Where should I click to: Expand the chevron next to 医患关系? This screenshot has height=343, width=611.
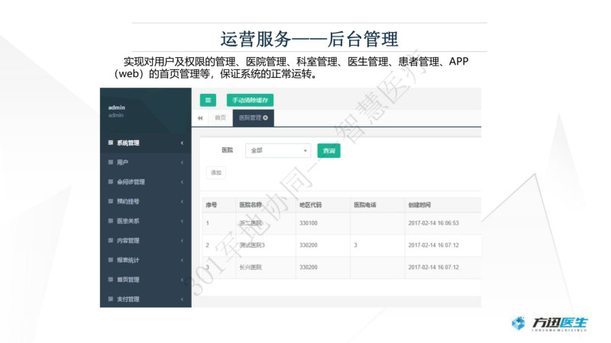(x=182, y=221)
